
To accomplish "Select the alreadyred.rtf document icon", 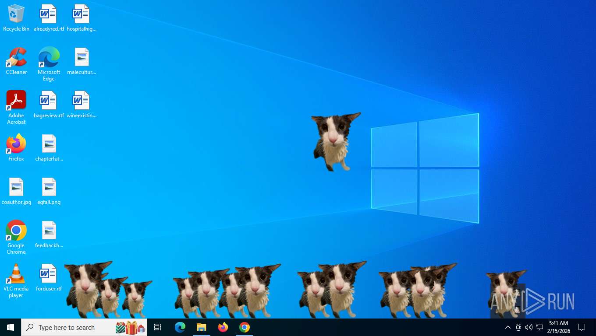I will [49, 18].
